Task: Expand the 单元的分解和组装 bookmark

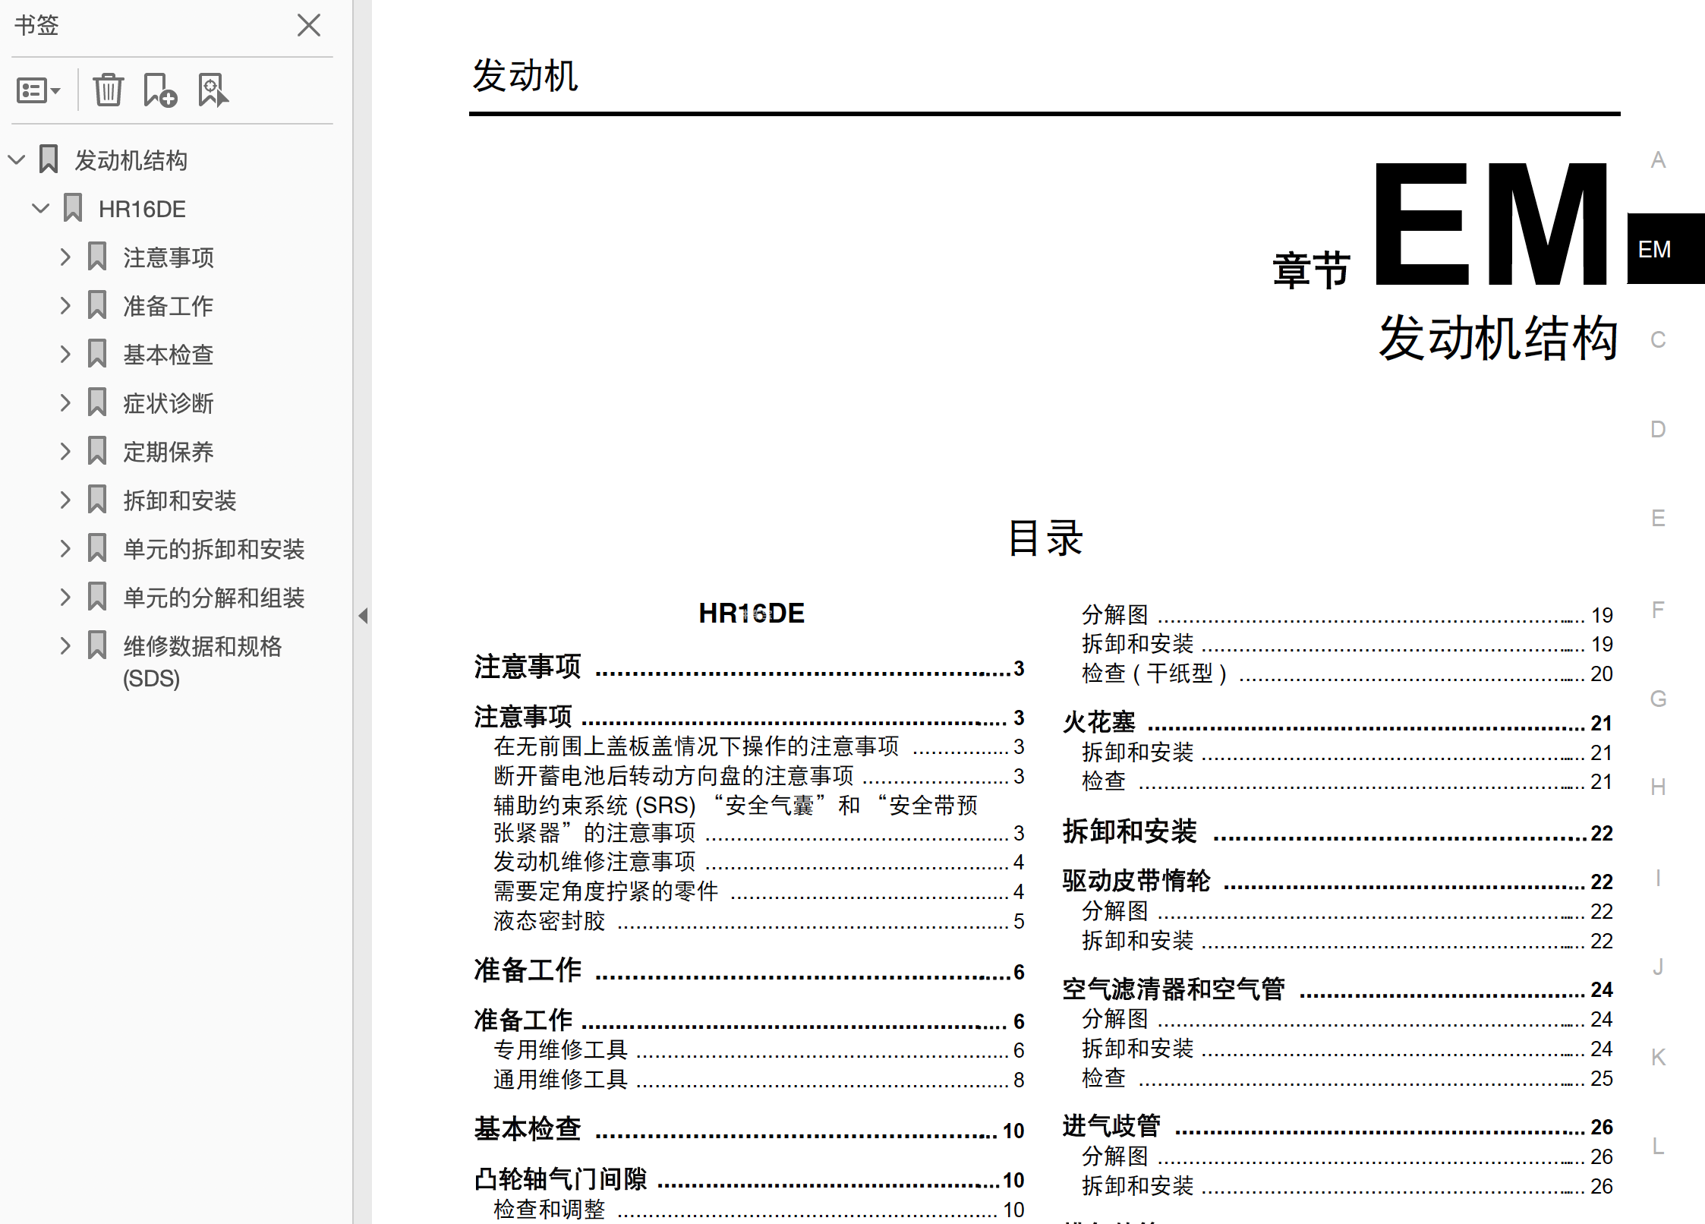Action: point(65,598)
